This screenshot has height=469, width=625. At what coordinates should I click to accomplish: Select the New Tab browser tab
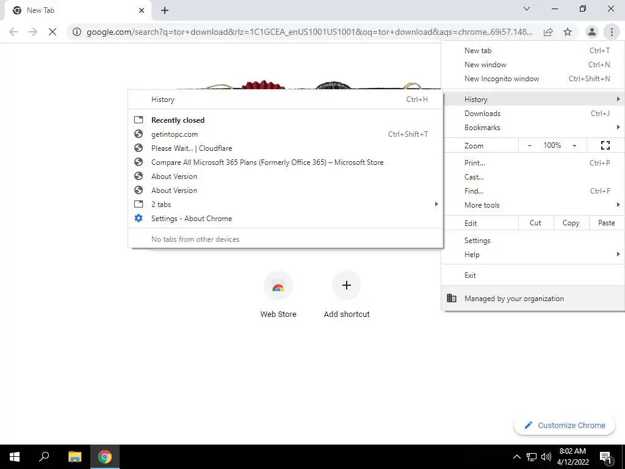tap(78, 10)
